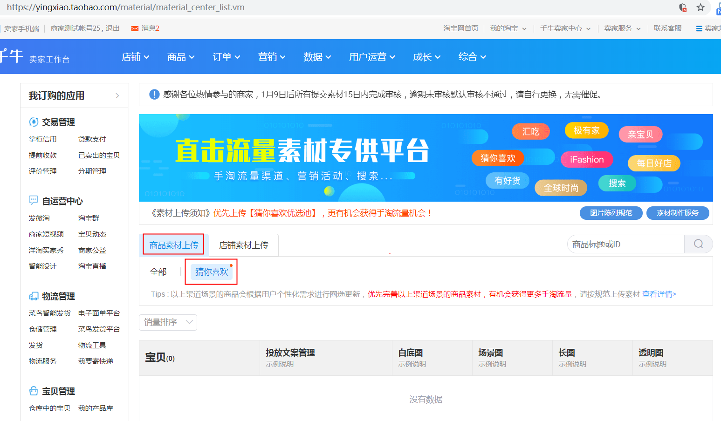Open 千牛卖家中心 dropdown in top bar
This screenshot has width=721, height=421.
[565, 28]
